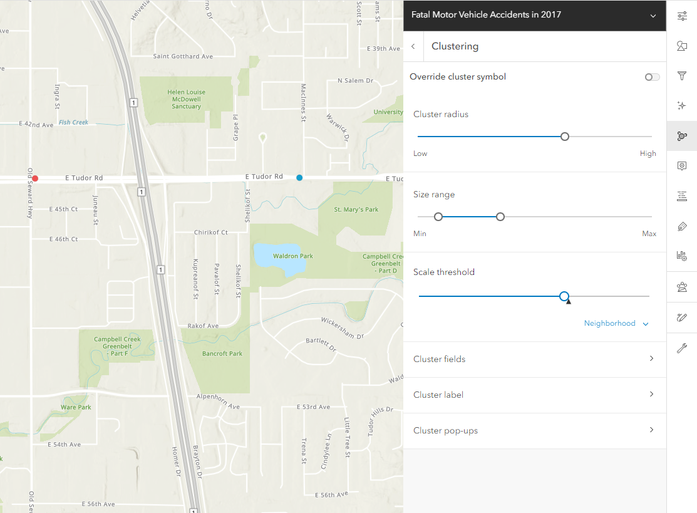Select the blue cluster point on E Tudor Rd

(299, 178)
